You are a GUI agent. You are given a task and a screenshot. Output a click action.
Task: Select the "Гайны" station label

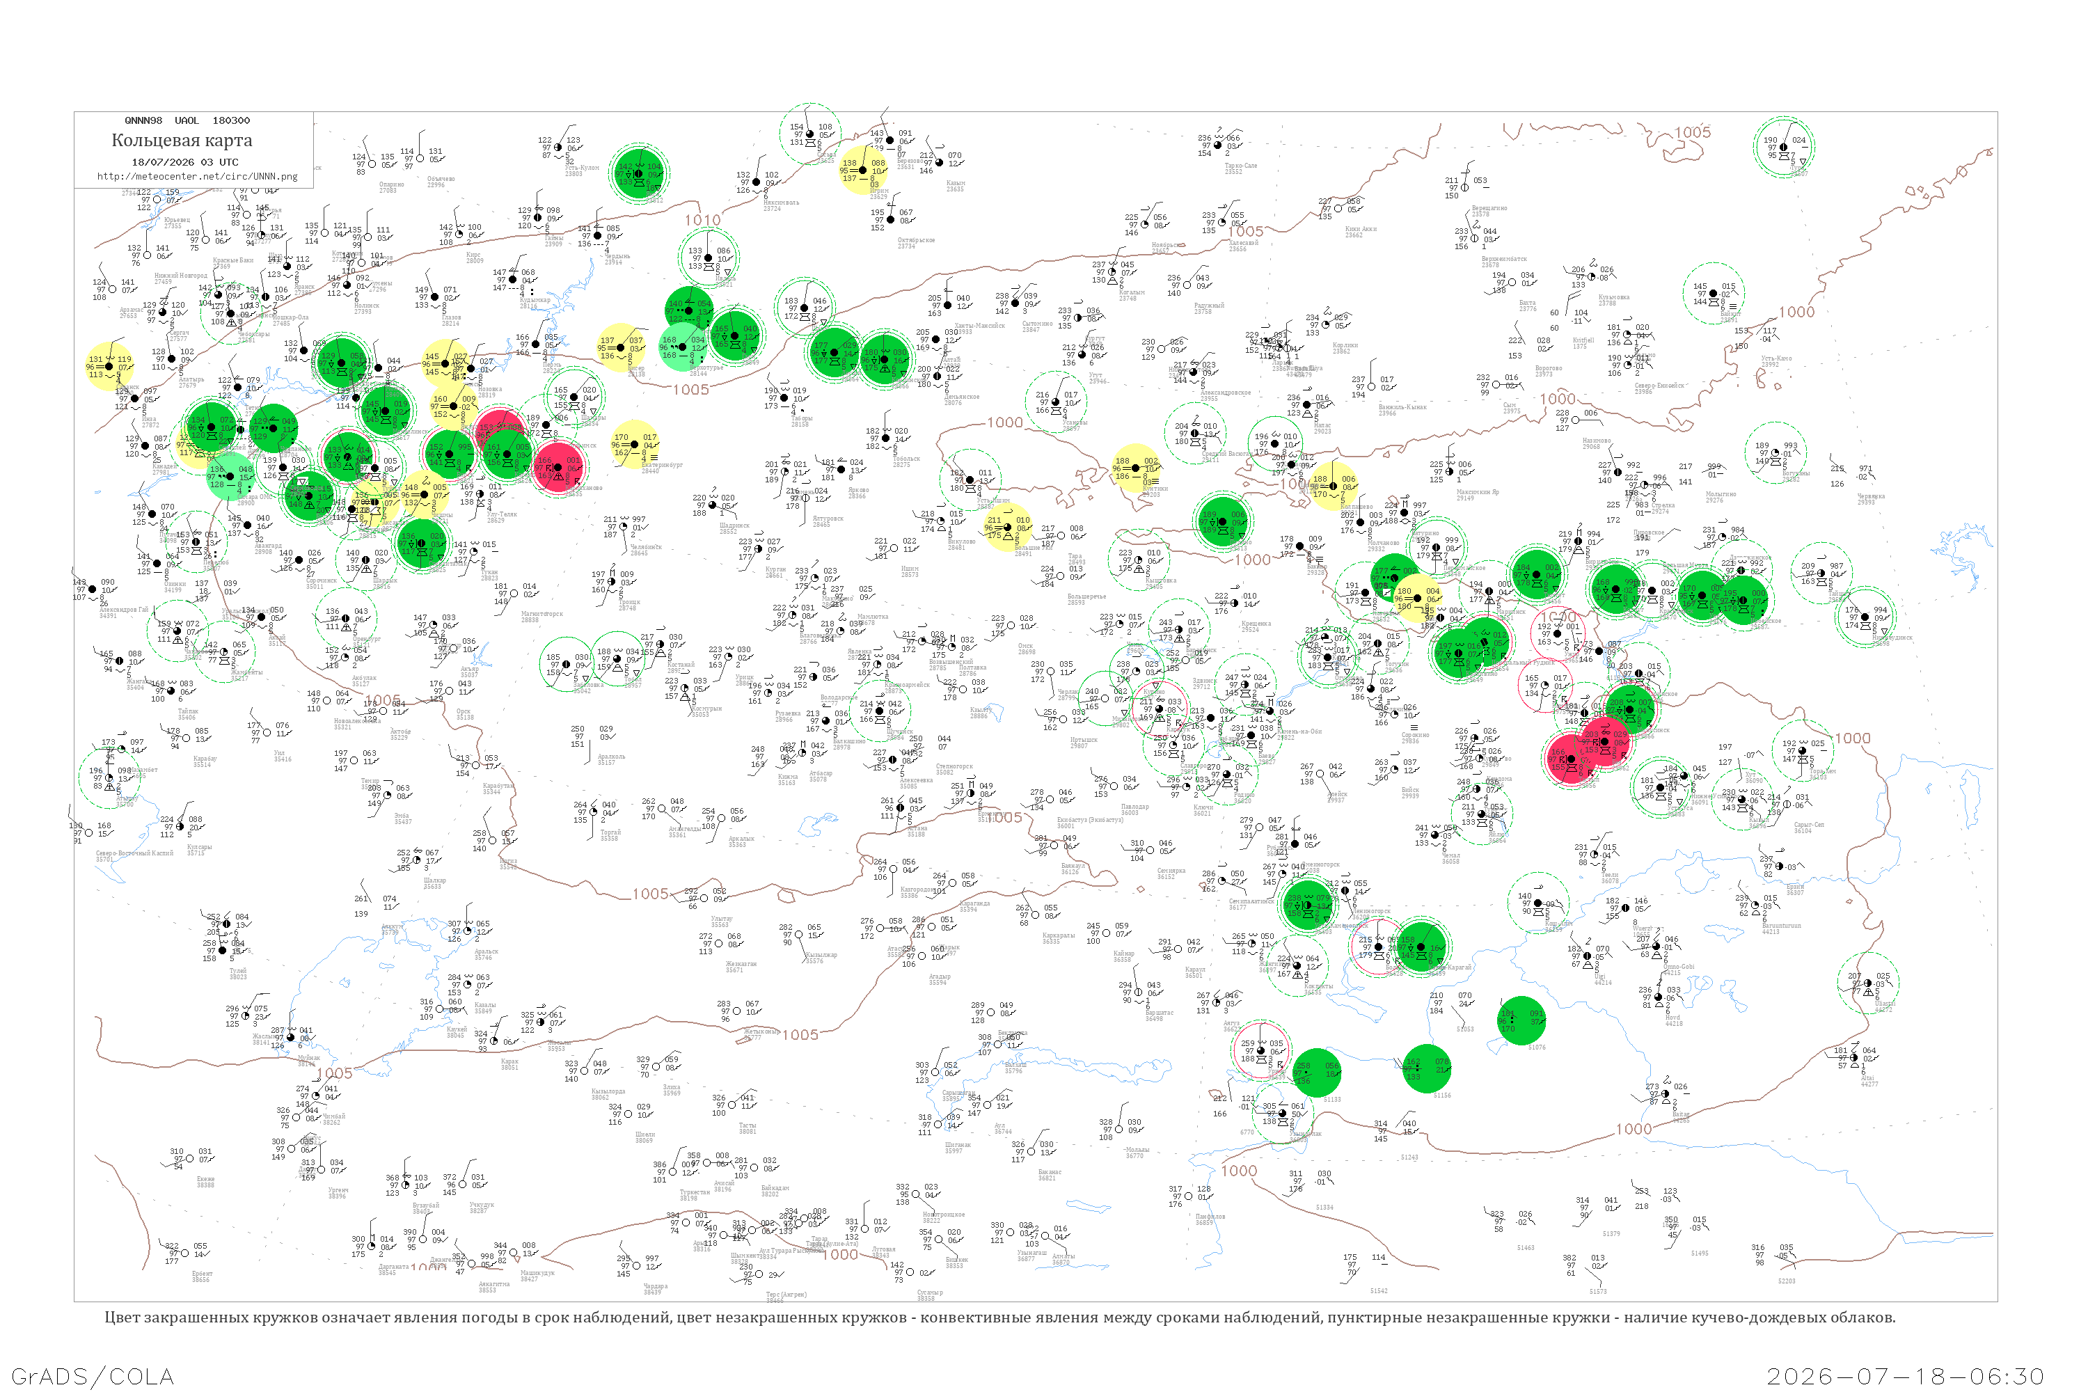pos(554,238)
